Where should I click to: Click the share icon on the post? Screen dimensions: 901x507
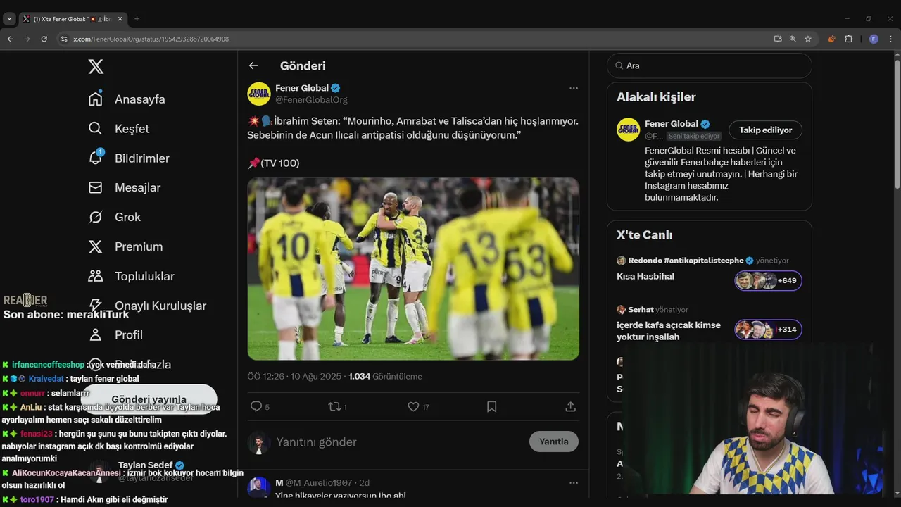[571, 406]
